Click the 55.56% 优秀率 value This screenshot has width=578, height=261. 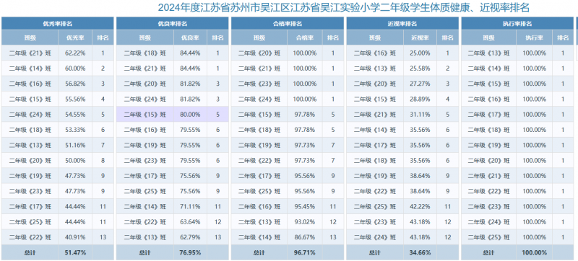[x=75, y=99]
